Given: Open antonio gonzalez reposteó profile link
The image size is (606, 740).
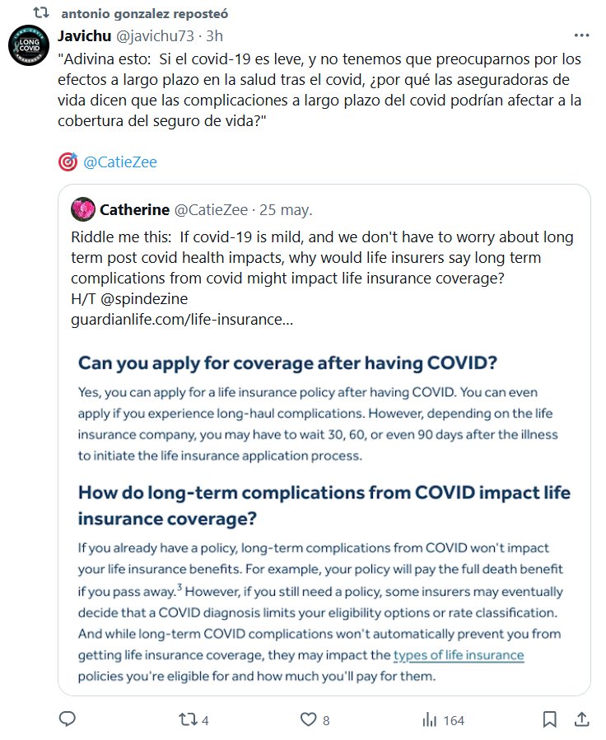Looking at the screenshot, I should pyautogui.click(x=145, y=15).
